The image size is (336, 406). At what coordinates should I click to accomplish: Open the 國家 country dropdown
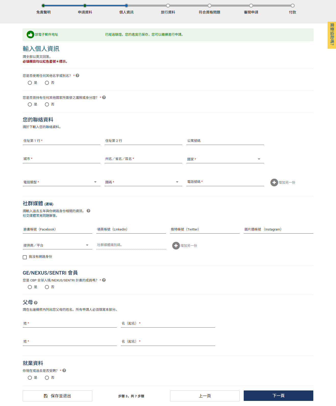coord(225,159)
